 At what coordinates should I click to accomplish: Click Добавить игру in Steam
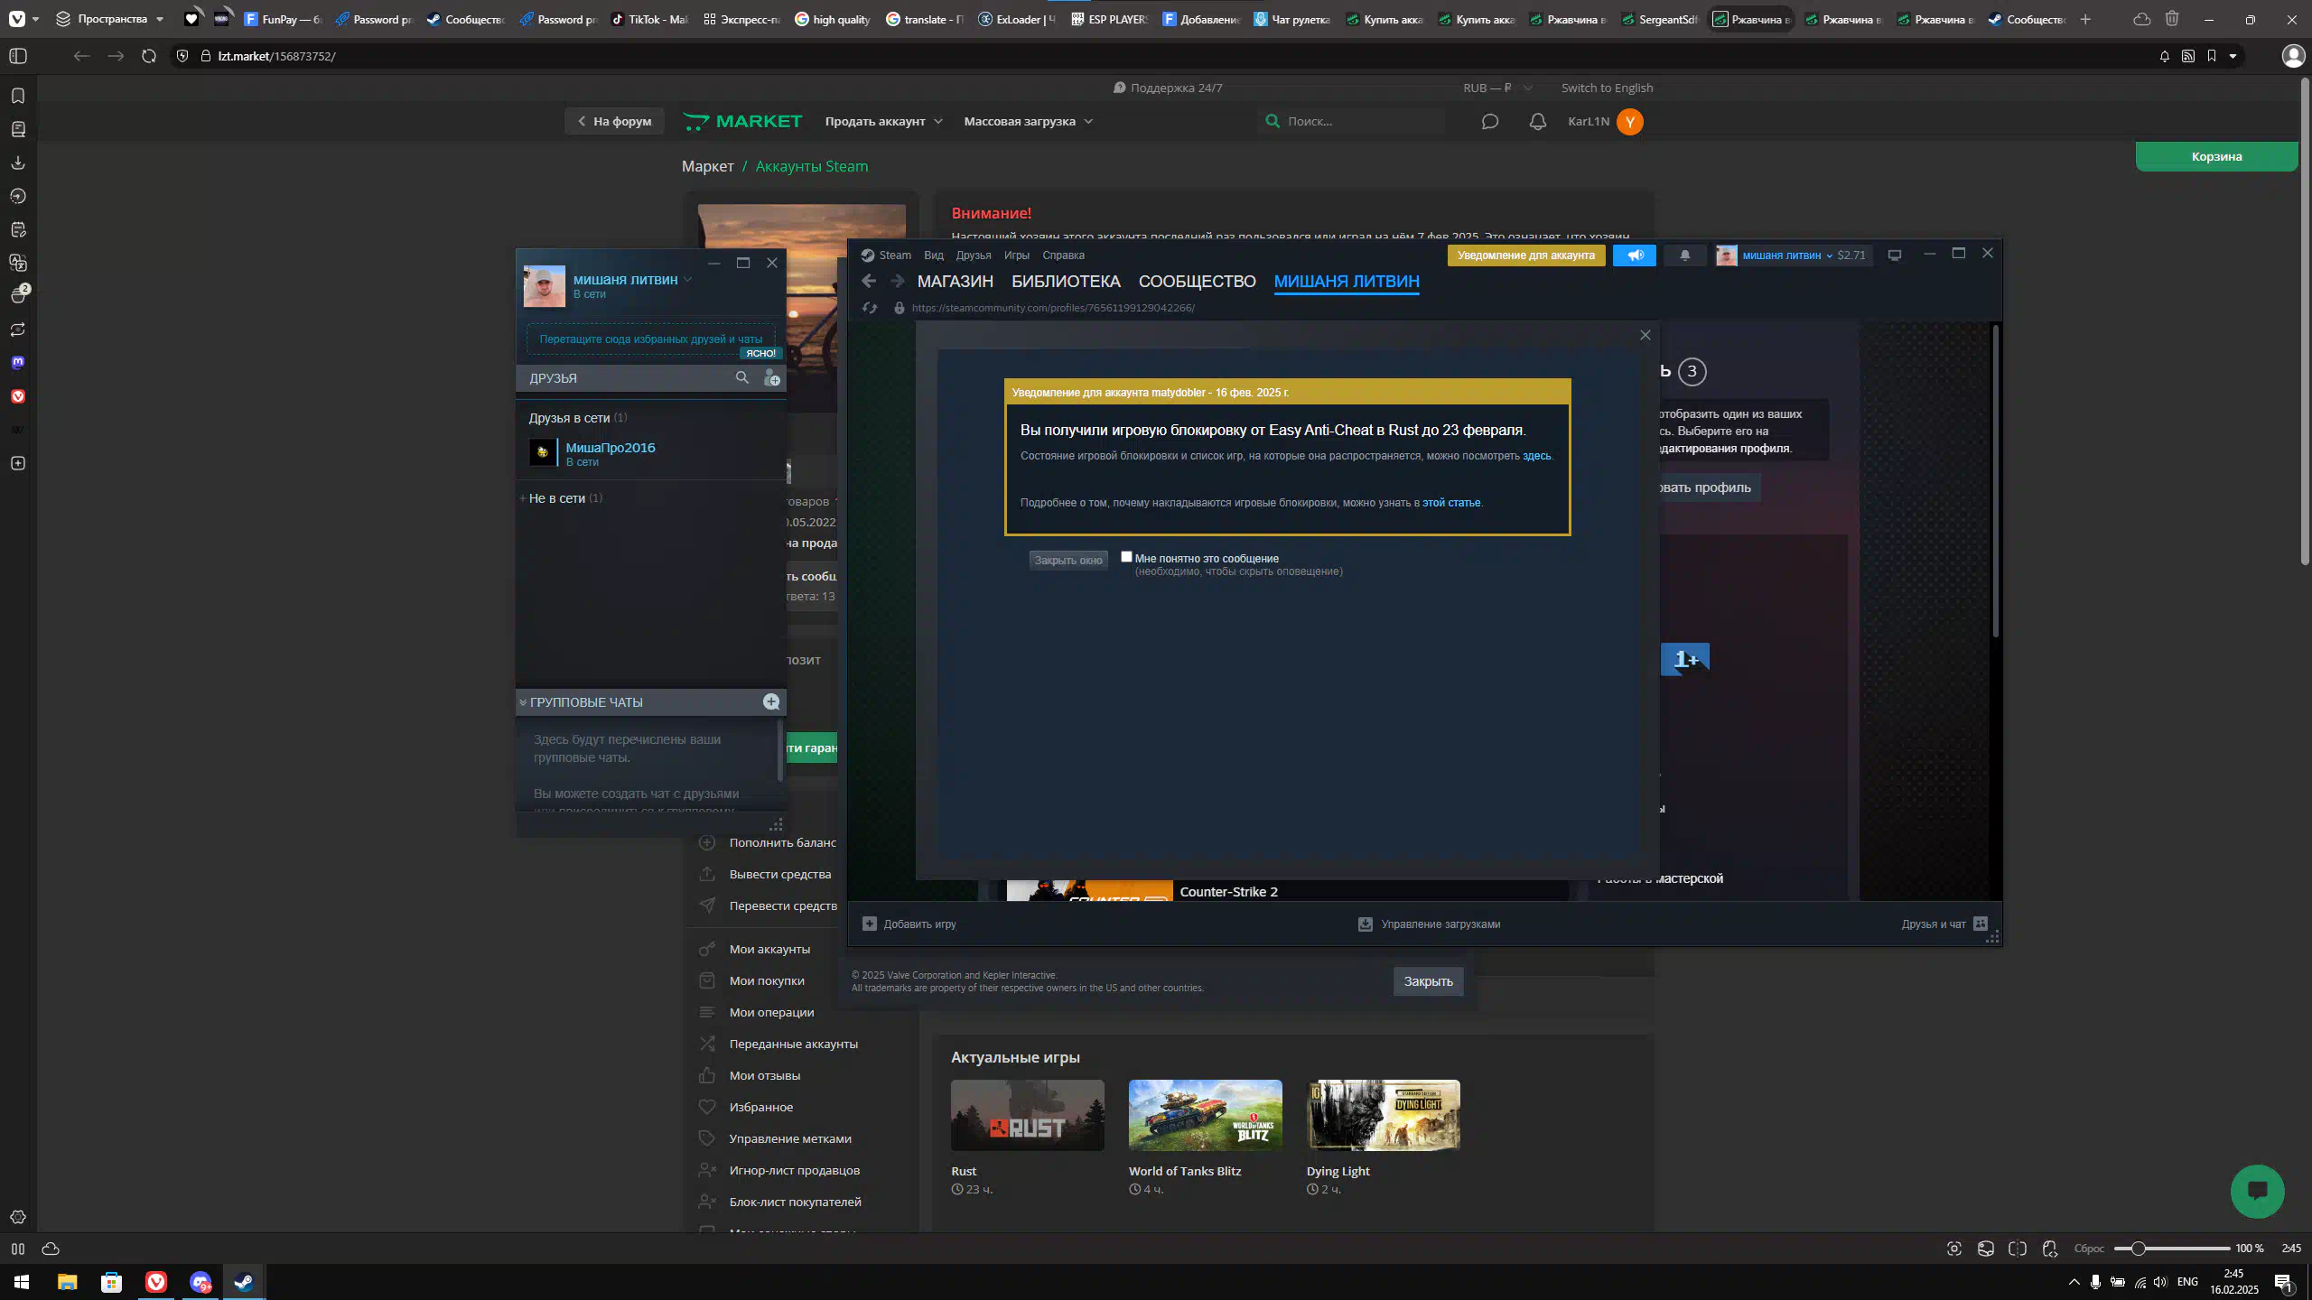[909, 924]
